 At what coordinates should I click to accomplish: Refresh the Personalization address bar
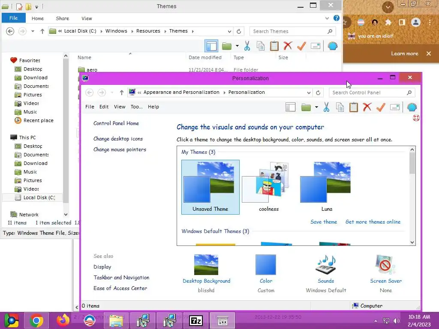(318, 93)
